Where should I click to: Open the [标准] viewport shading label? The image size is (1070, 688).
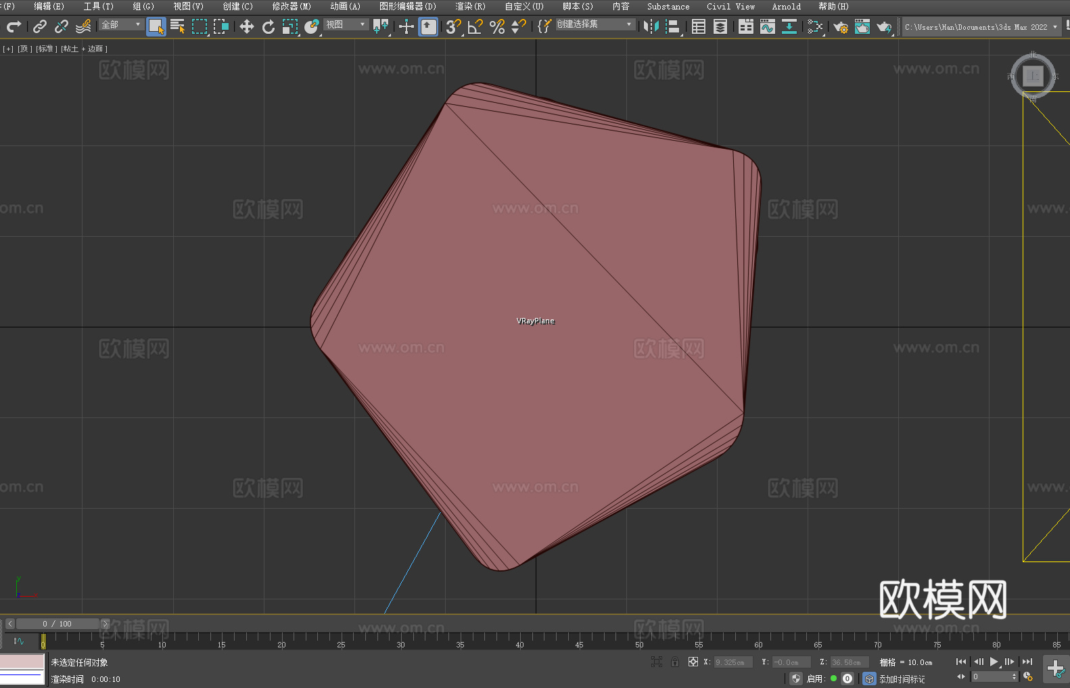coord(47,49)
